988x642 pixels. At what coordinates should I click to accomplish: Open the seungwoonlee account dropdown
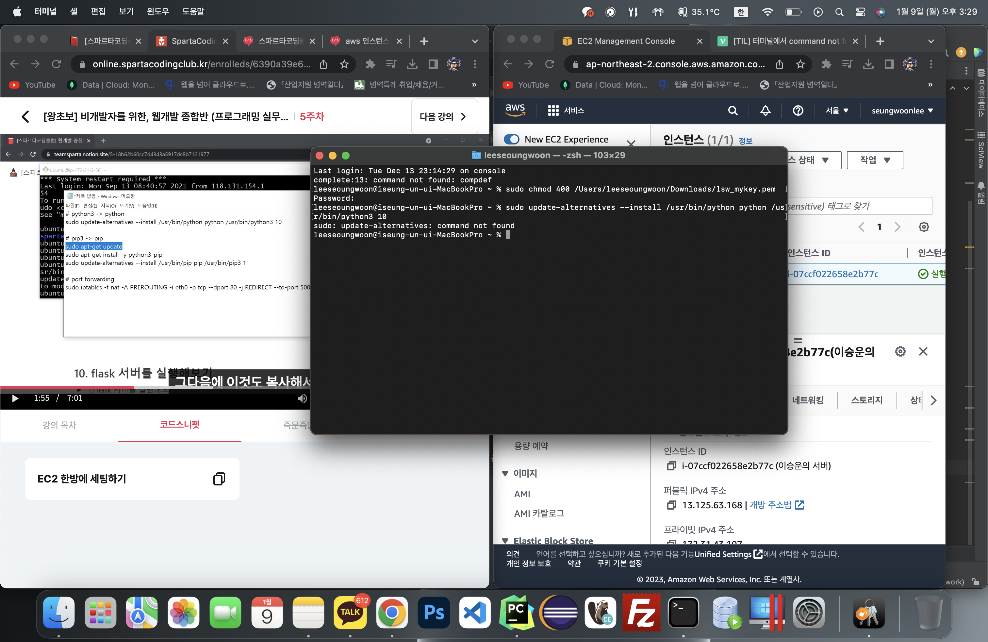point(902,110)
